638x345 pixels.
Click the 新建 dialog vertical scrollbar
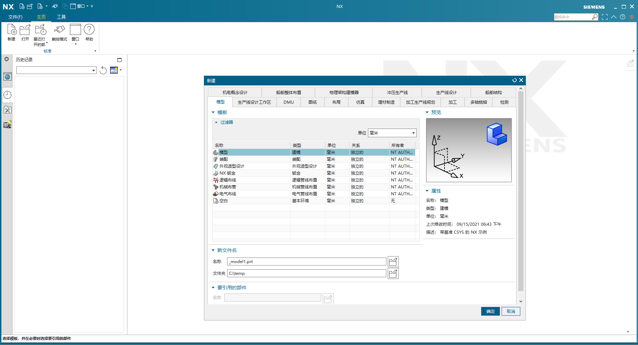pyautogui.click(x=521, y=192)
